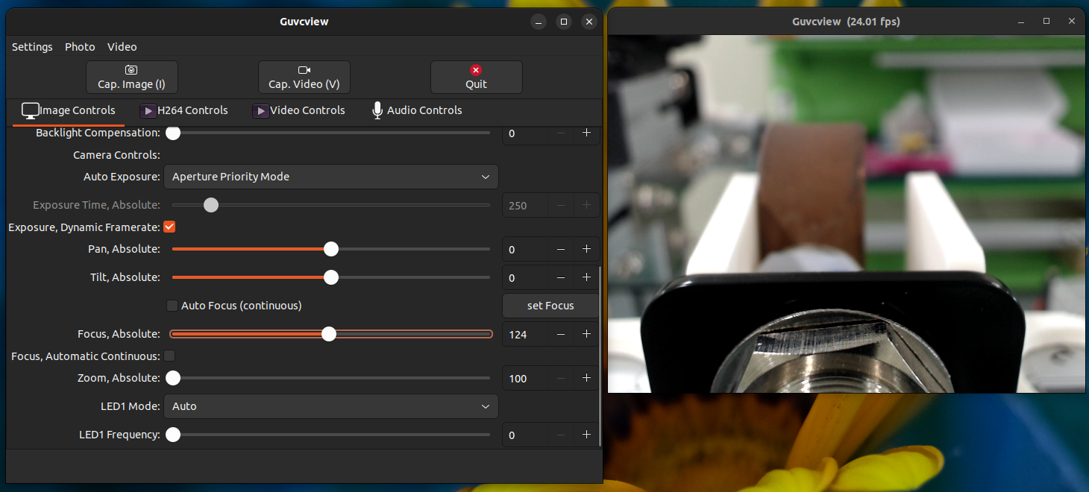The width and height of the screenshot is (1089, 492).
Task: Switch to the H264 Controls tab
Action: (x=184, y=110)
